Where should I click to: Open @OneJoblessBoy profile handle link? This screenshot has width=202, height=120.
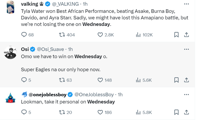point(94,94)
